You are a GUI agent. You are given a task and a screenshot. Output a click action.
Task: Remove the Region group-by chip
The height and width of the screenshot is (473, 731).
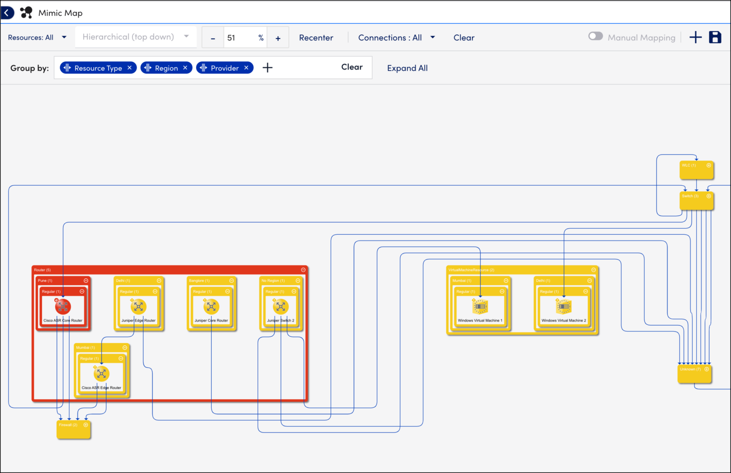pyautogui.click(x=186, y=68)
